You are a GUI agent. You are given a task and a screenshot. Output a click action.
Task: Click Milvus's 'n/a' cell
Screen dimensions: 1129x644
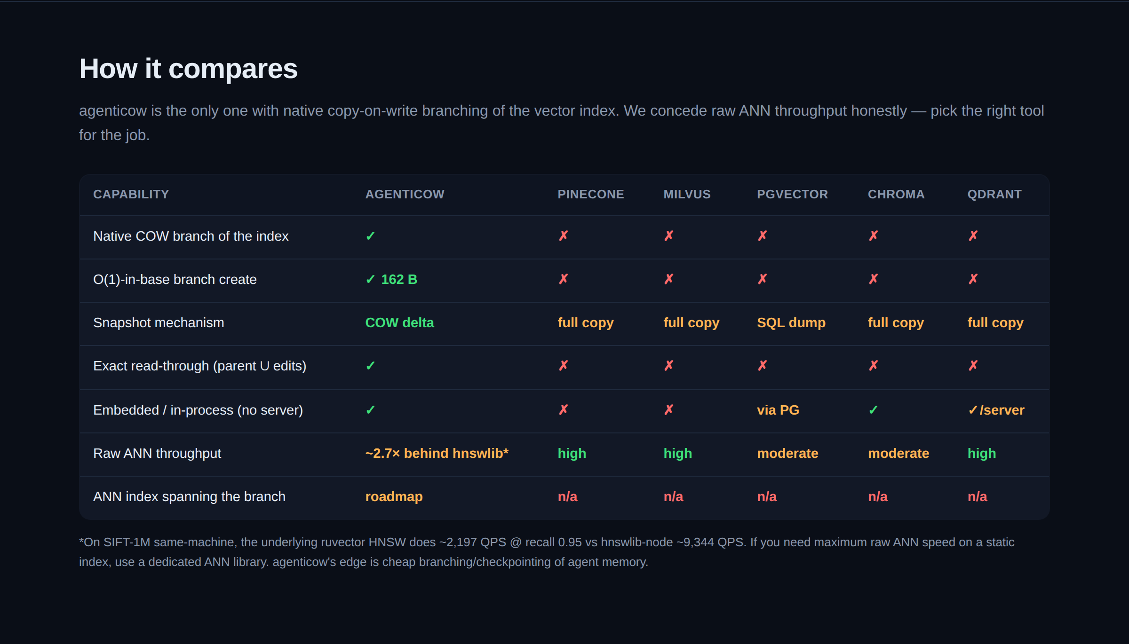click(673, 496)
